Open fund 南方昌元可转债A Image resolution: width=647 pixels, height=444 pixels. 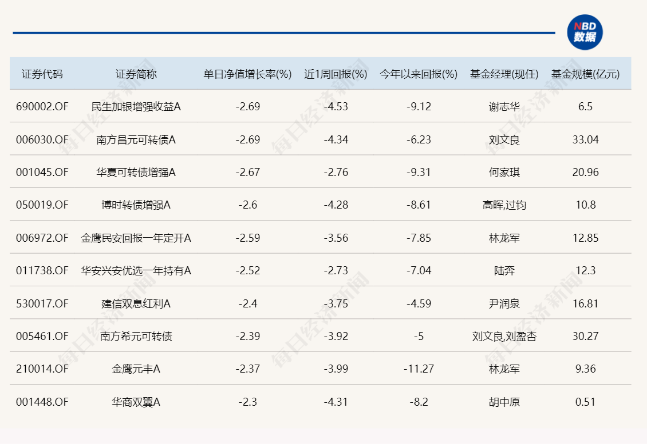point(136,139)
